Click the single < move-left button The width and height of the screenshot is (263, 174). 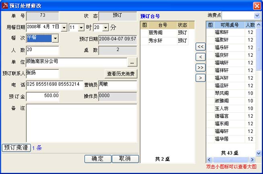200,57
